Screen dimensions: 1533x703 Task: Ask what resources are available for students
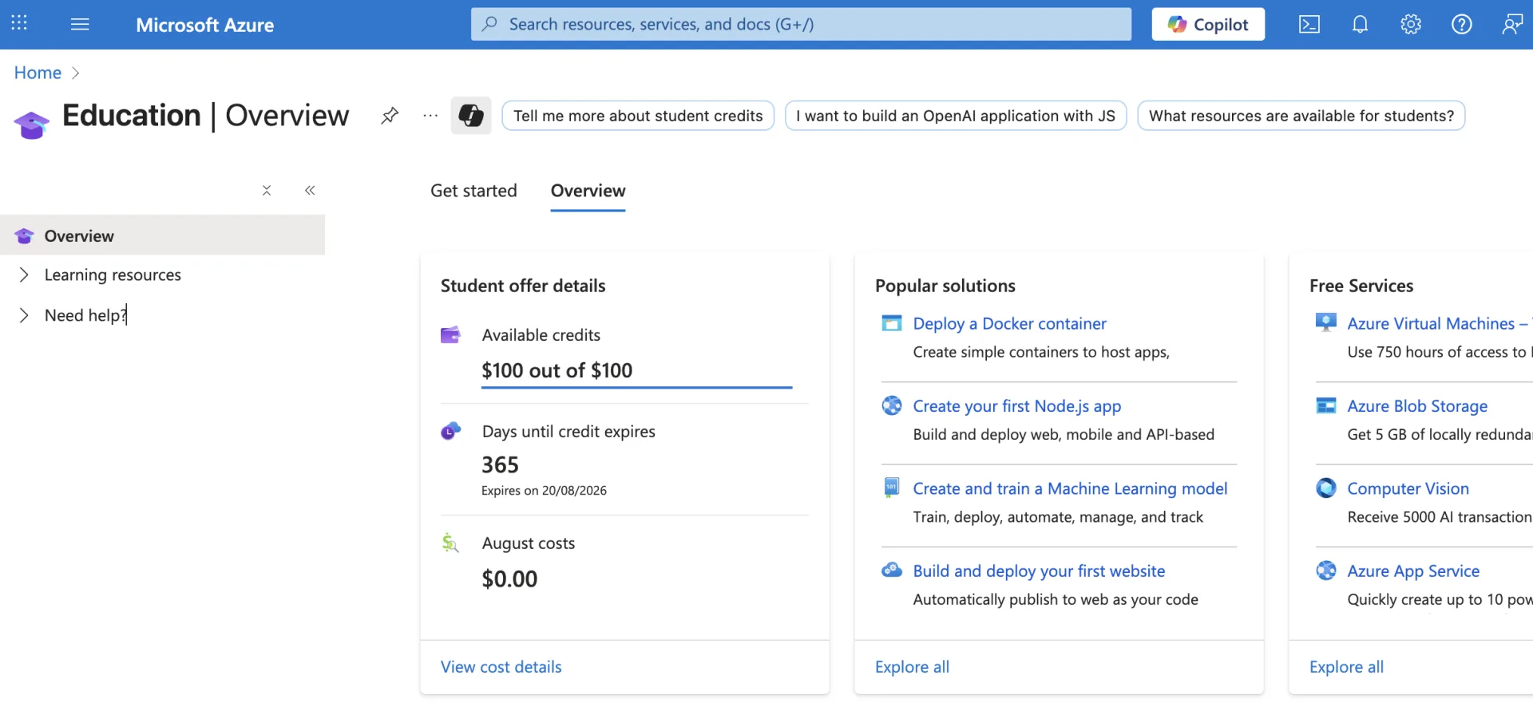click(x=1301, y=116)
